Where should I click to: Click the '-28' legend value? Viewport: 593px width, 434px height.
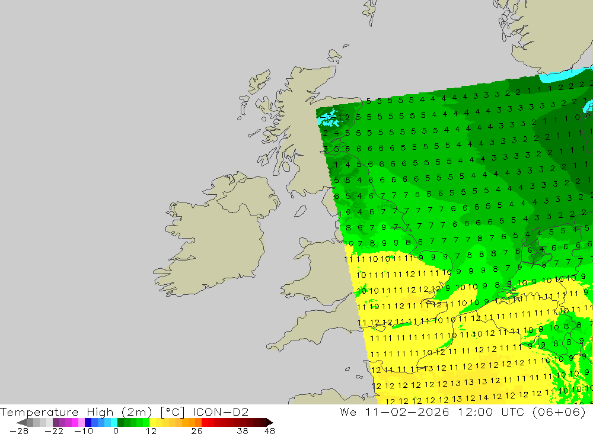pos(19,430)
